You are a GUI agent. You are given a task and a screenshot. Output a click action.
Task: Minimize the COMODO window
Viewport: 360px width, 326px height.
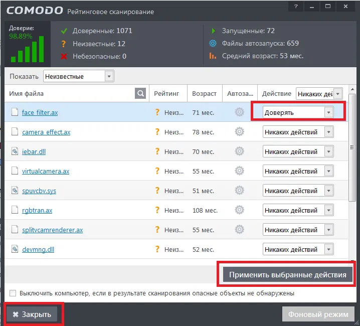(x=311, y=6)
